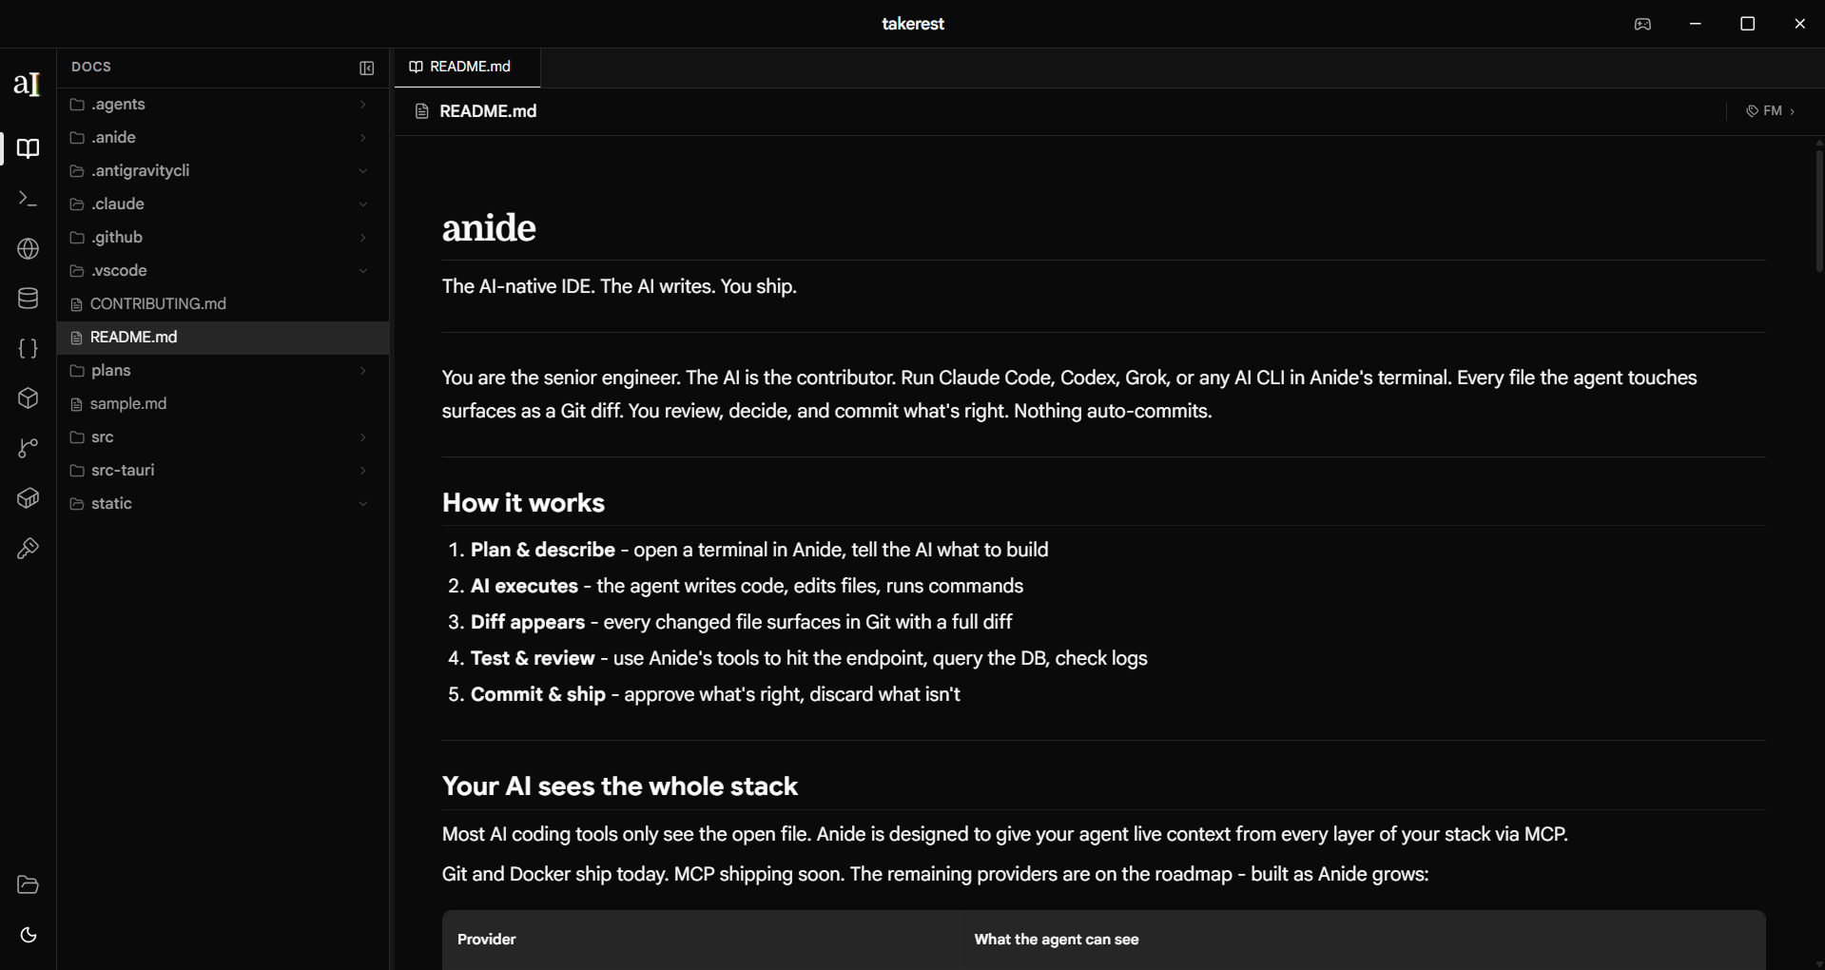Select the .vscode folder row

(223, 271)
